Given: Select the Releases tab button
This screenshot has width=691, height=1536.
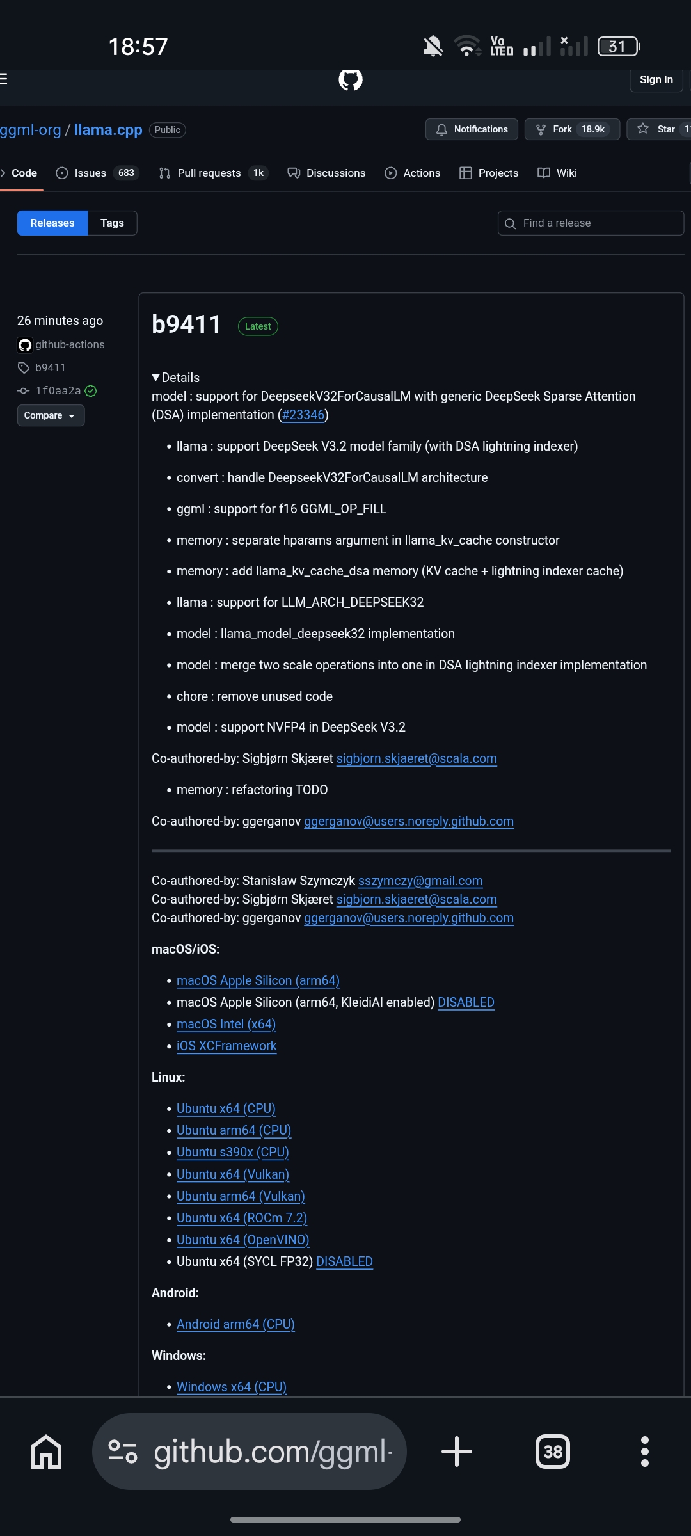Looking at the screenshot, I should coord(52,223).
